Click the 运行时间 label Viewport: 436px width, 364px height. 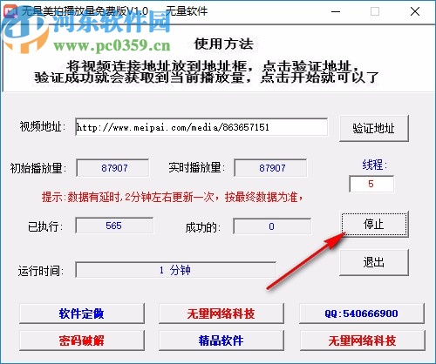[41, 271]
